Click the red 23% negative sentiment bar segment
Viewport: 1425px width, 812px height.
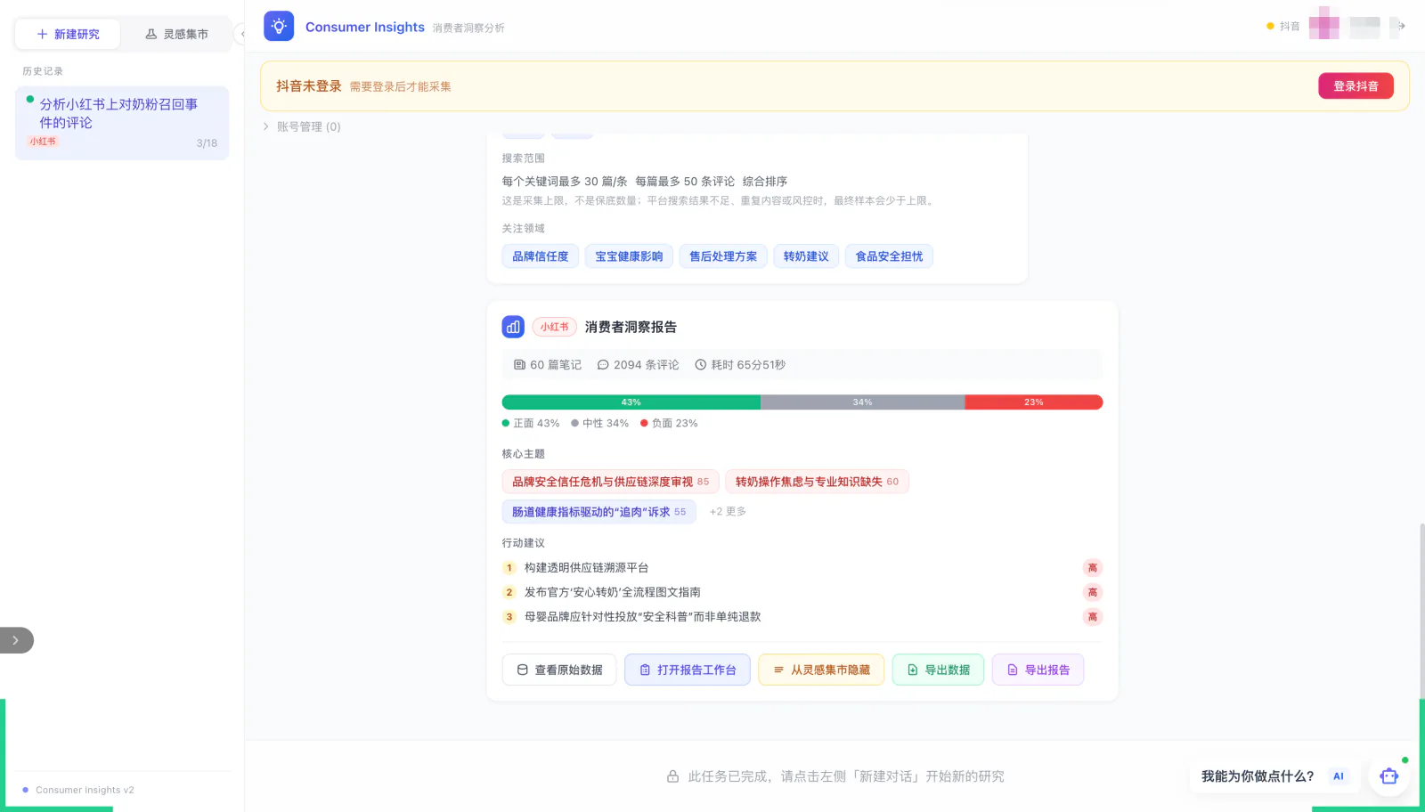1034,402
